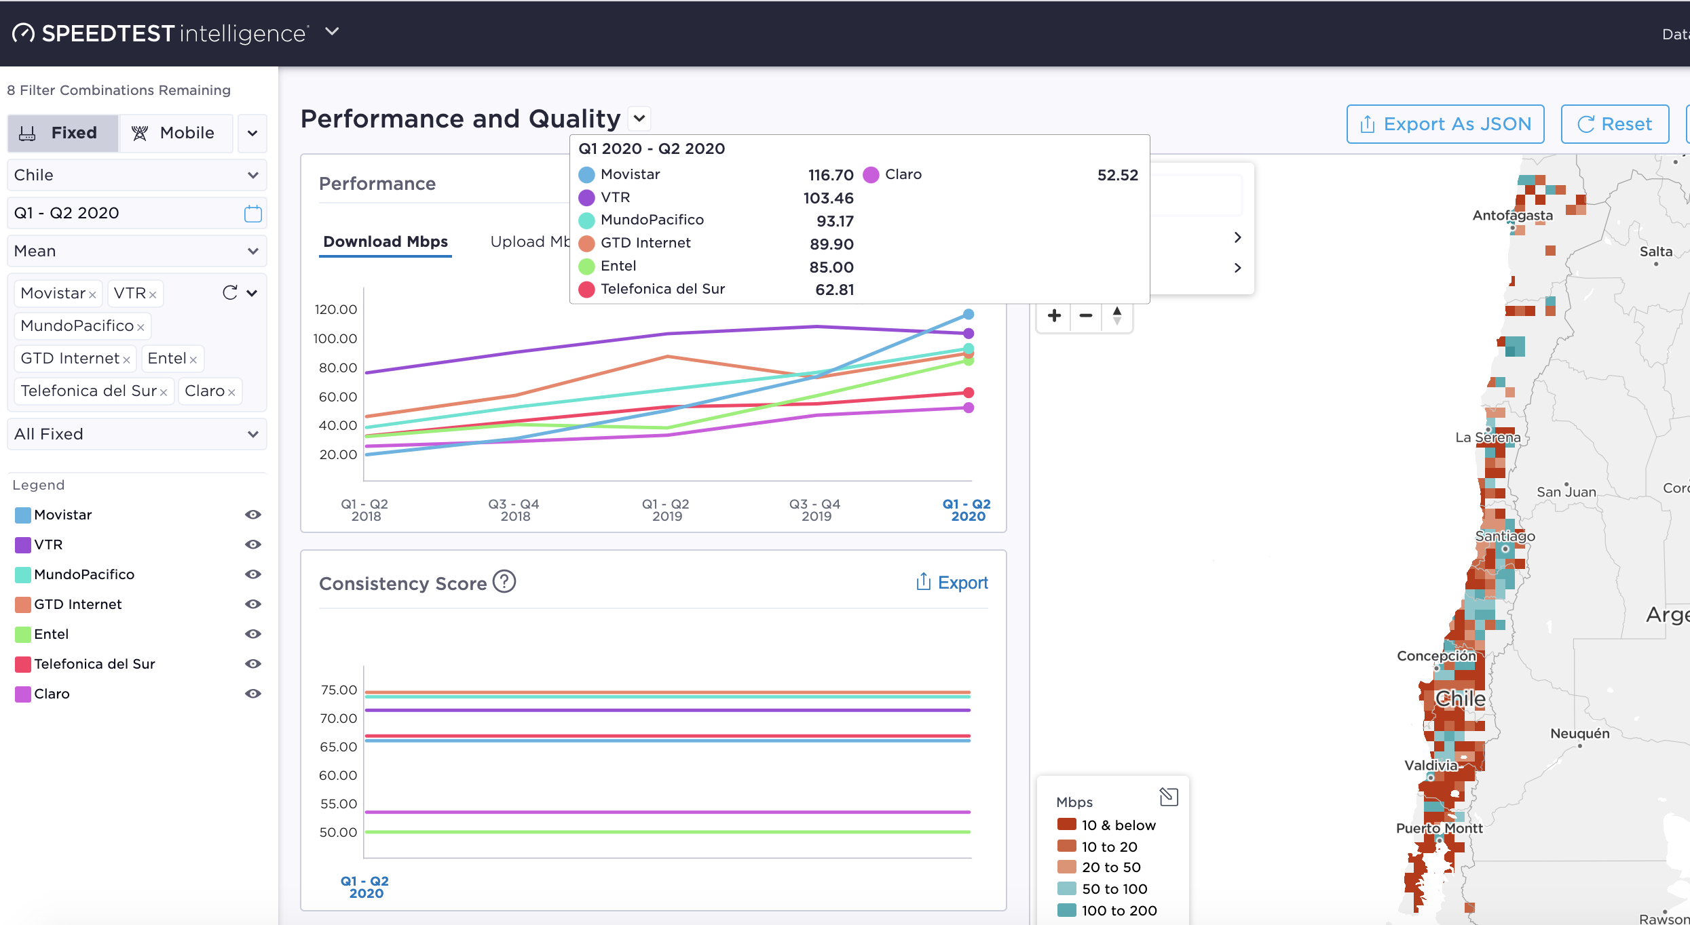This screenshot has height=925, width=1690.
Task: Expand the first map panel chevron
Action: click(1237, 237)
